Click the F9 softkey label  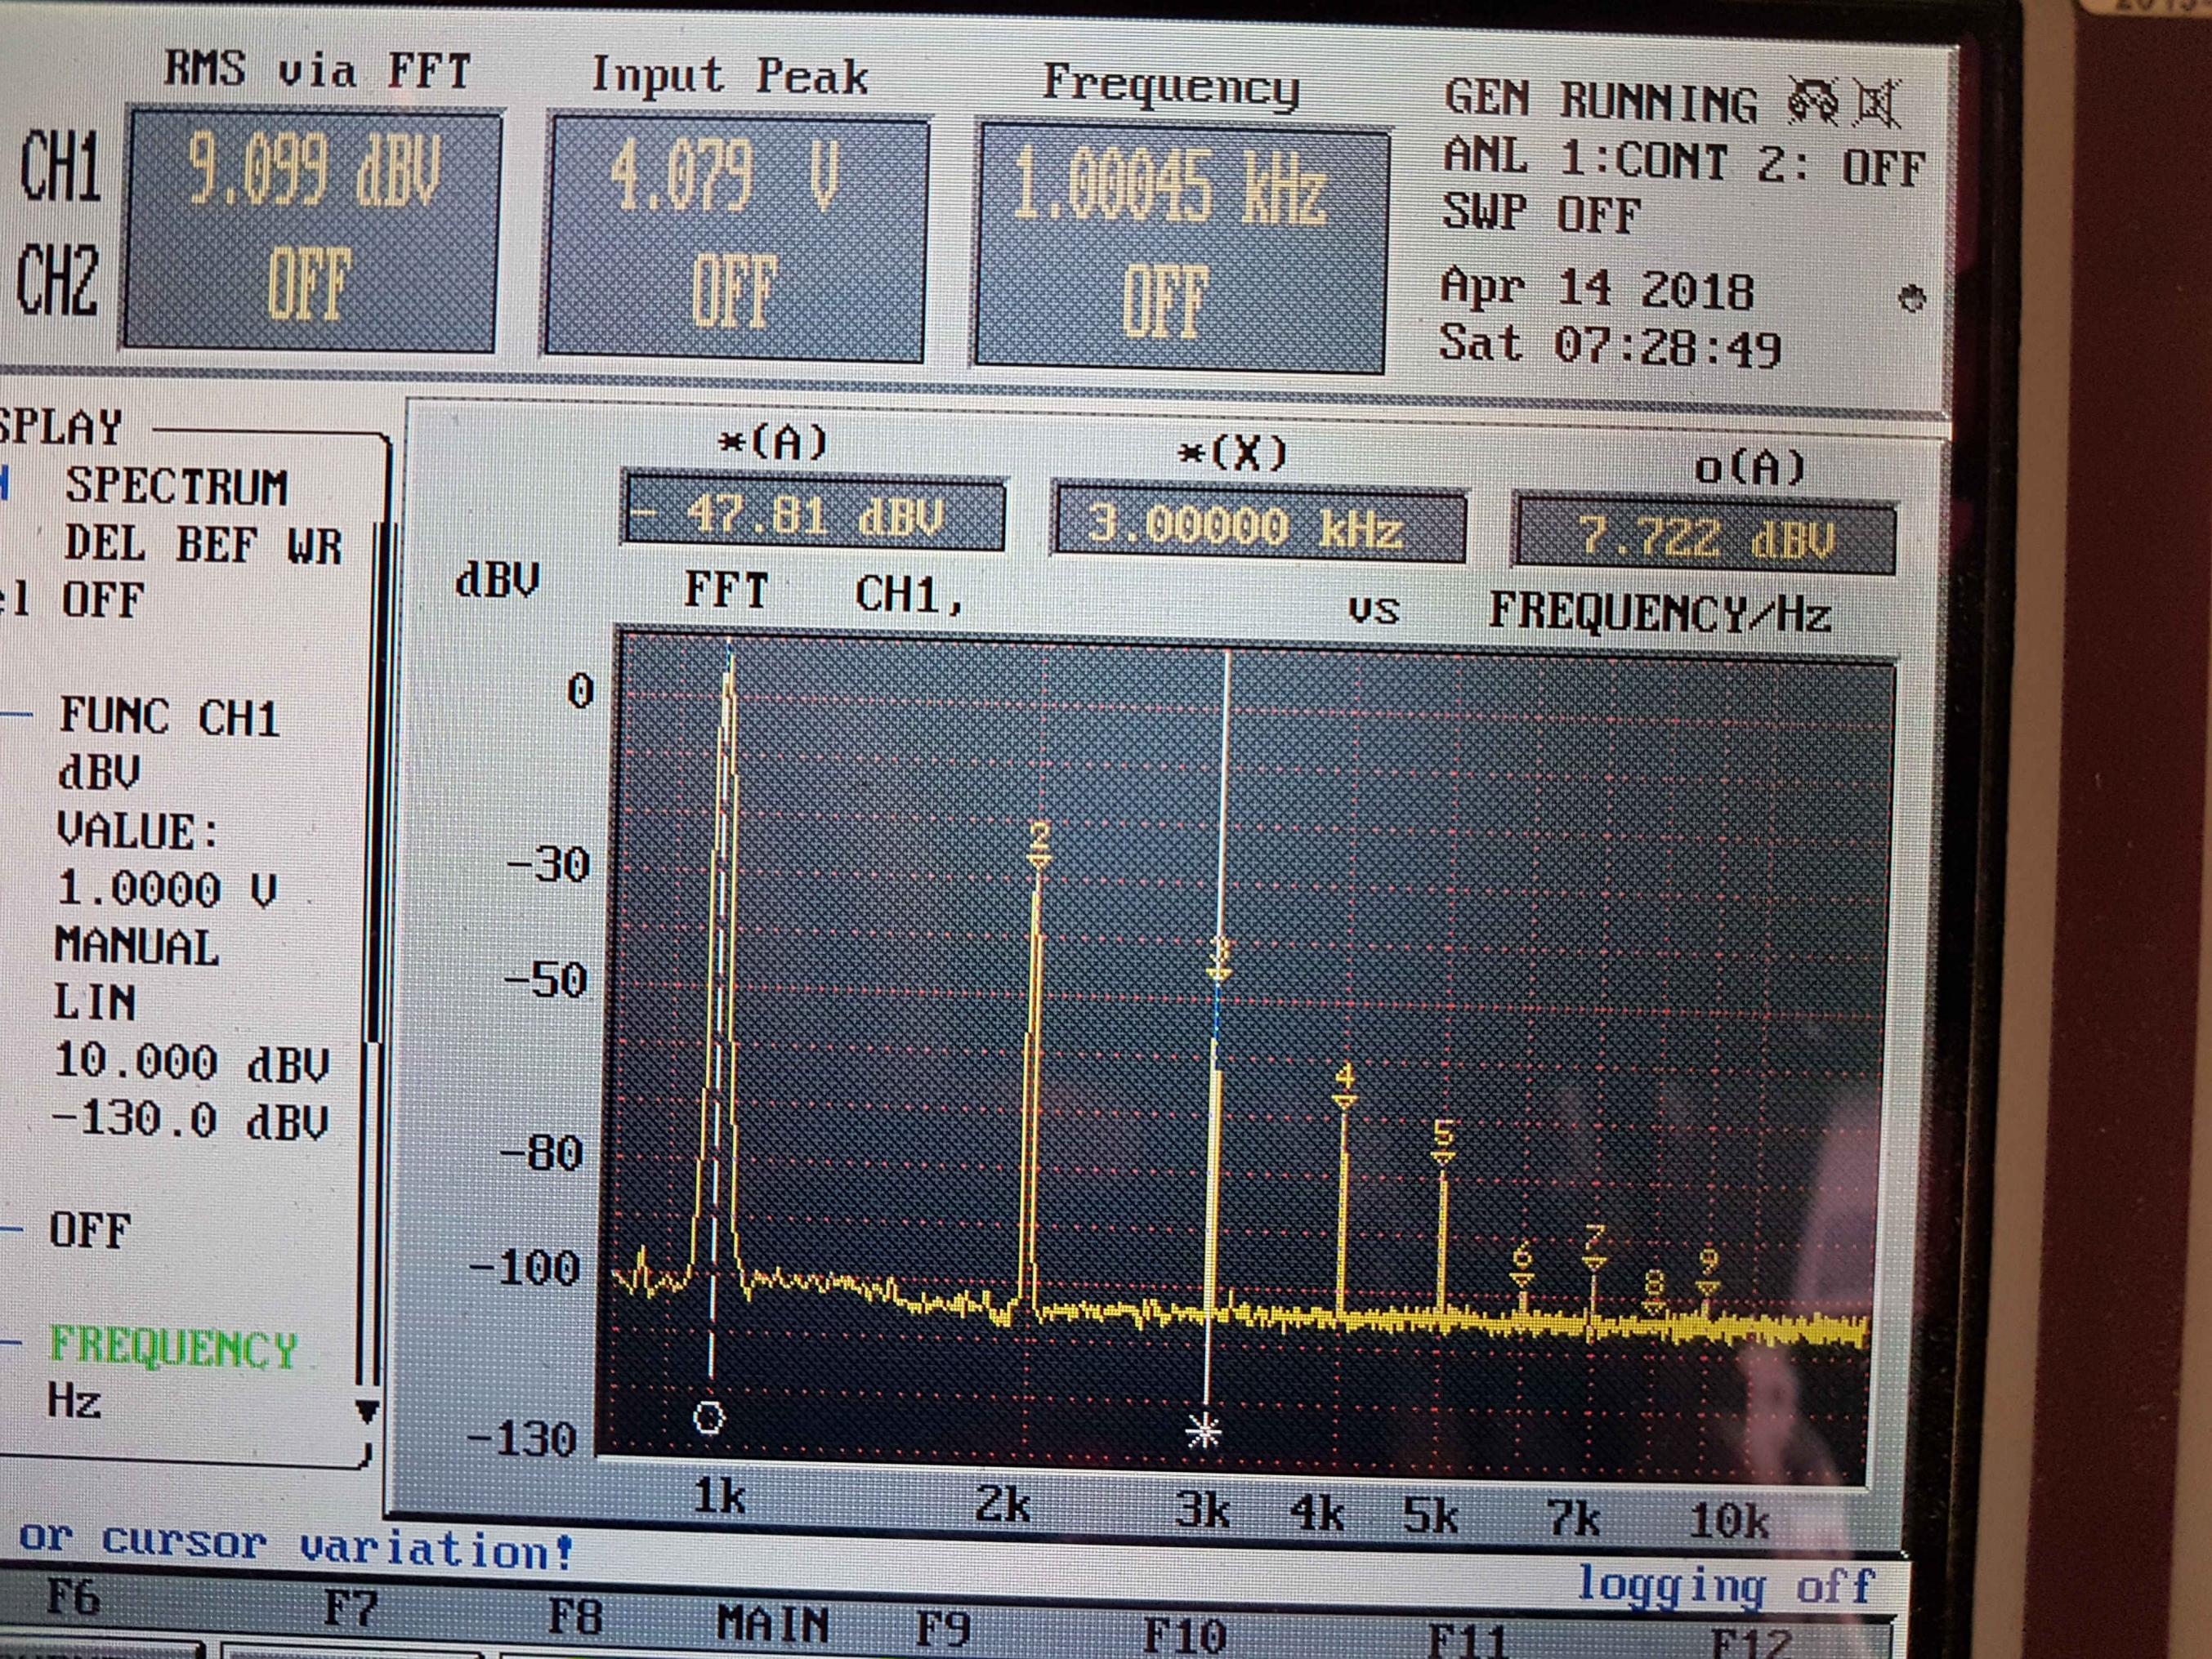click(943, 1627)
